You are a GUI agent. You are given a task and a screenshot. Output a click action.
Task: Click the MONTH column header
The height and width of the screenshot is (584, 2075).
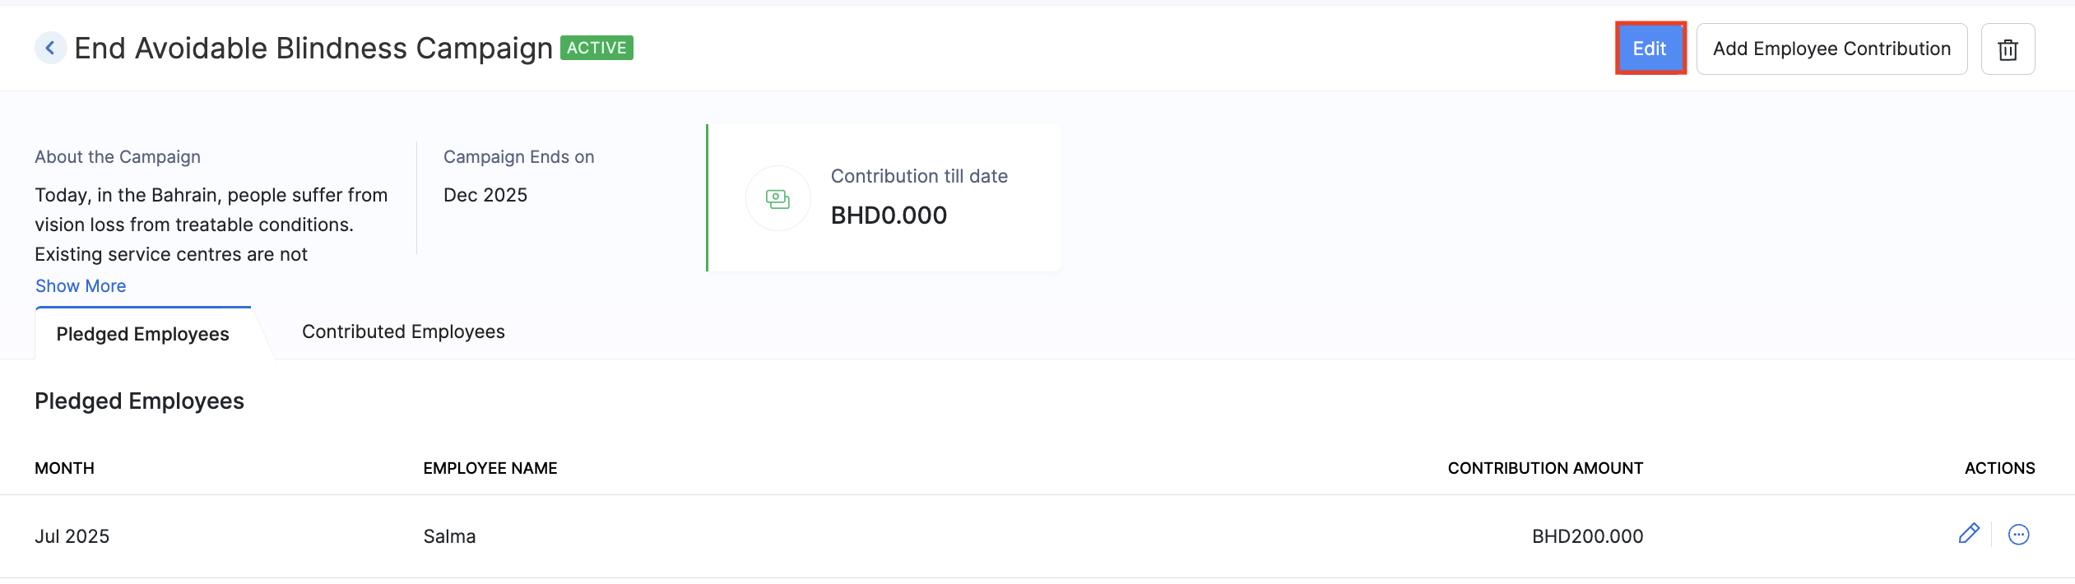(x=65, y=469)
